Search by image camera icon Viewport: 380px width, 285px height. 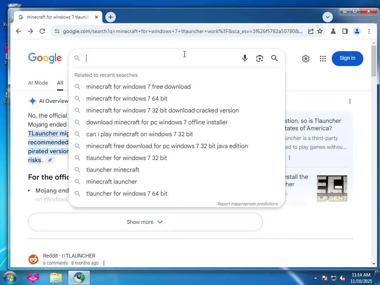coord(259,58)
